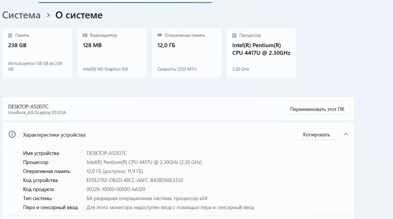Collapse Характеристики устройства section
The width and height of the screenshot is (393, 219).
tap(345, 134)
